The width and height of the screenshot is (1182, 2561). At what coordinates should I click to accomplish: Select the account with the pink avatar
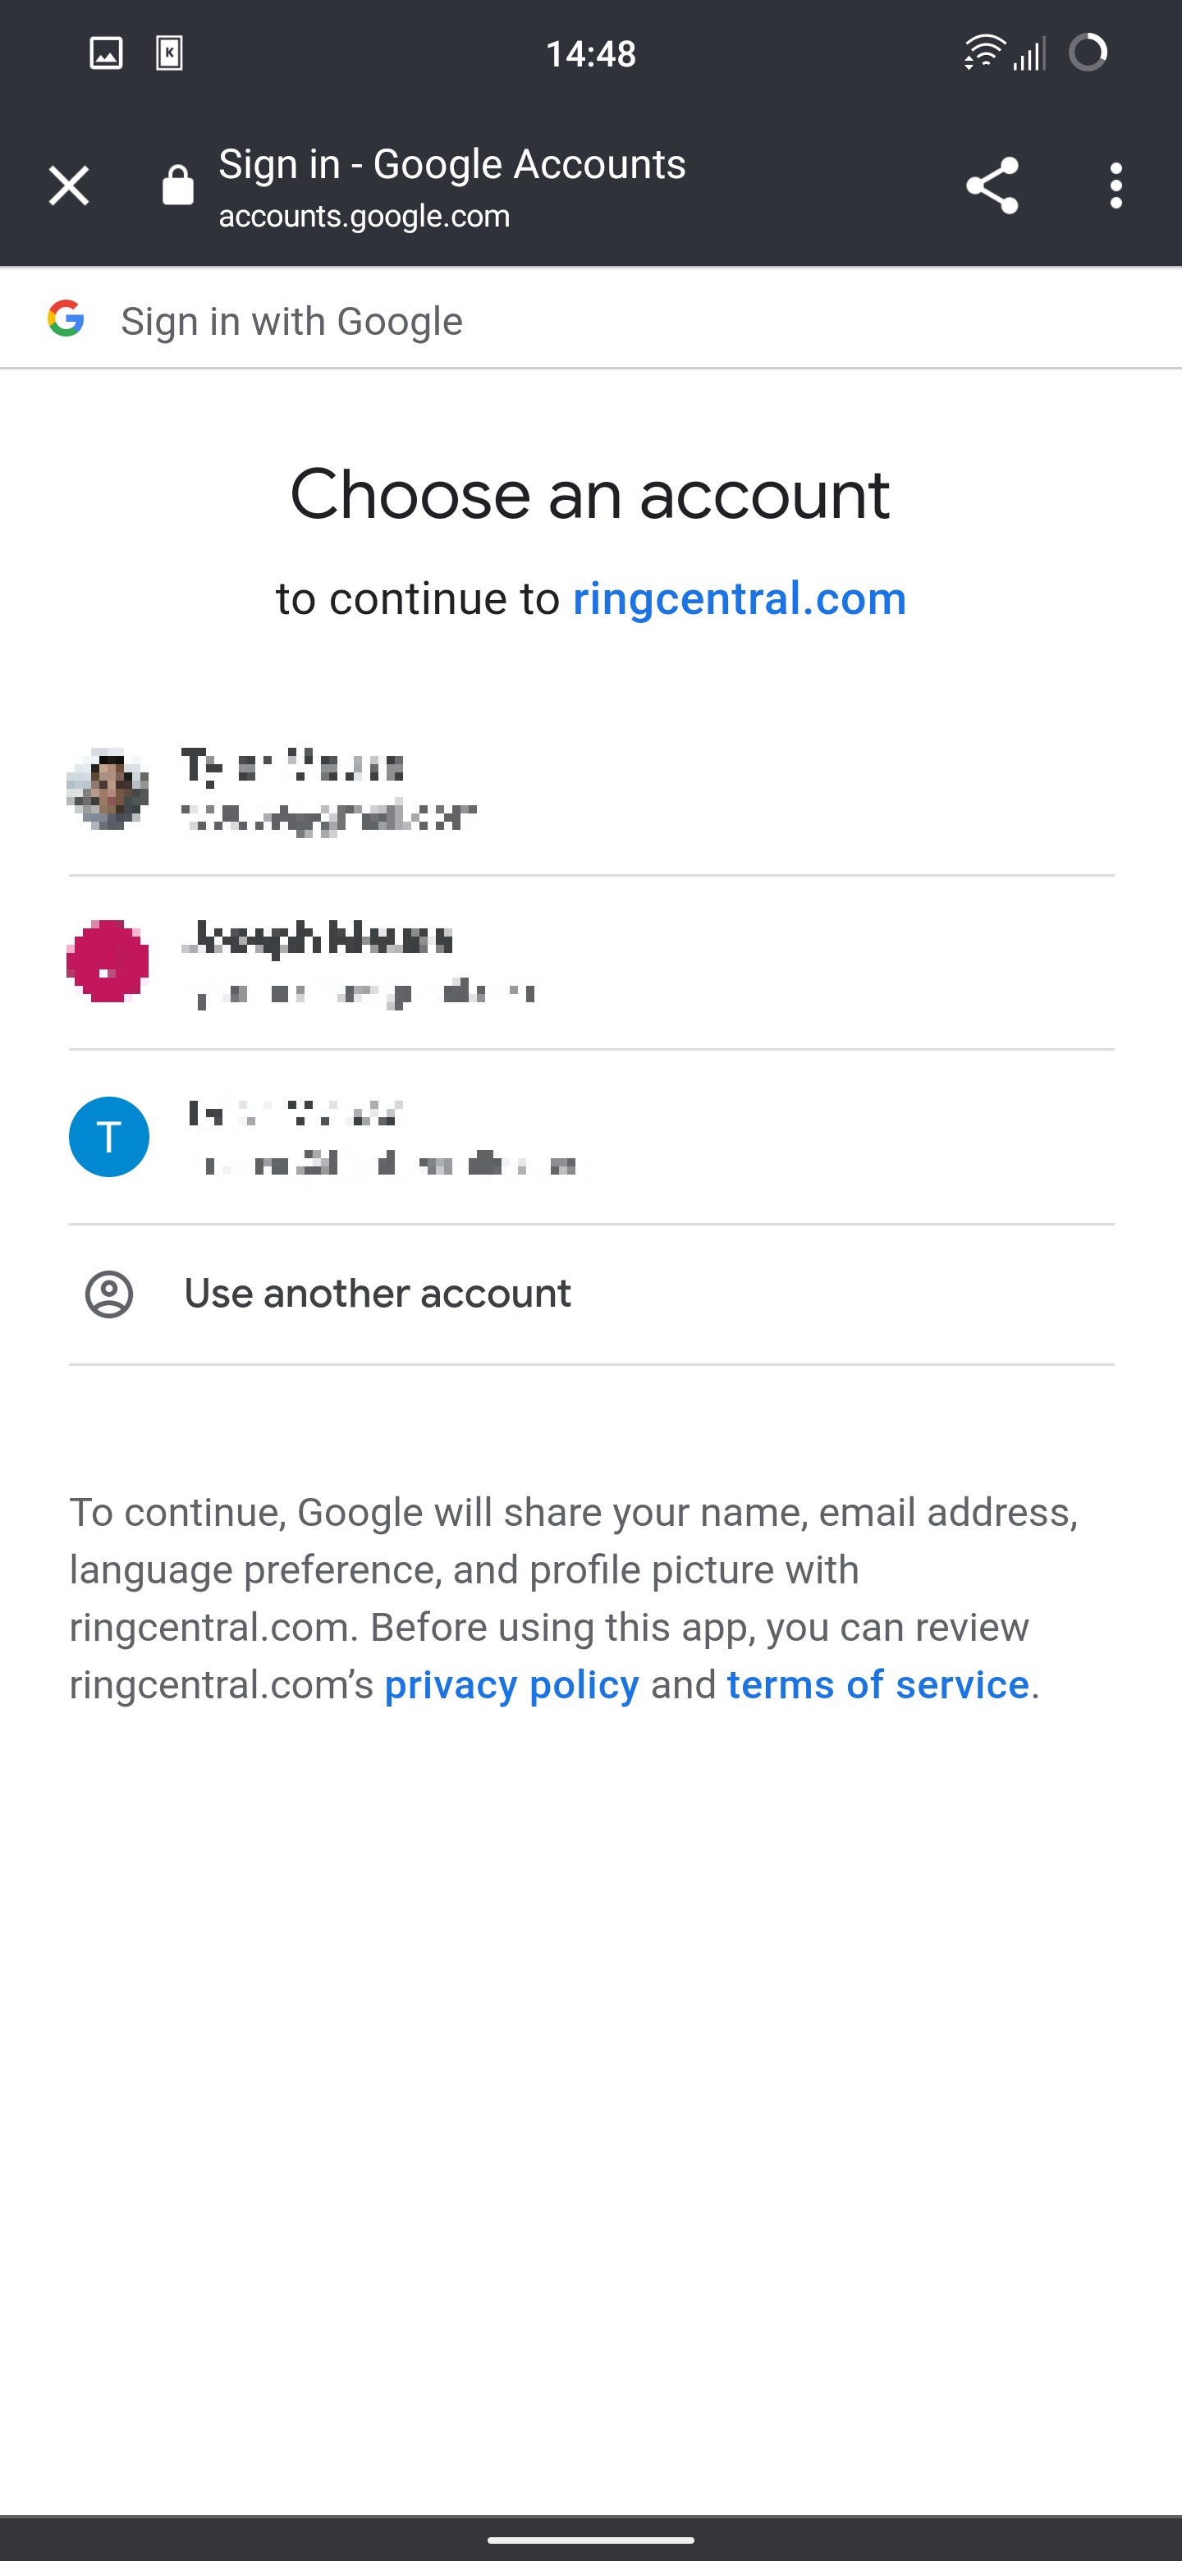[x=590, y=962]
